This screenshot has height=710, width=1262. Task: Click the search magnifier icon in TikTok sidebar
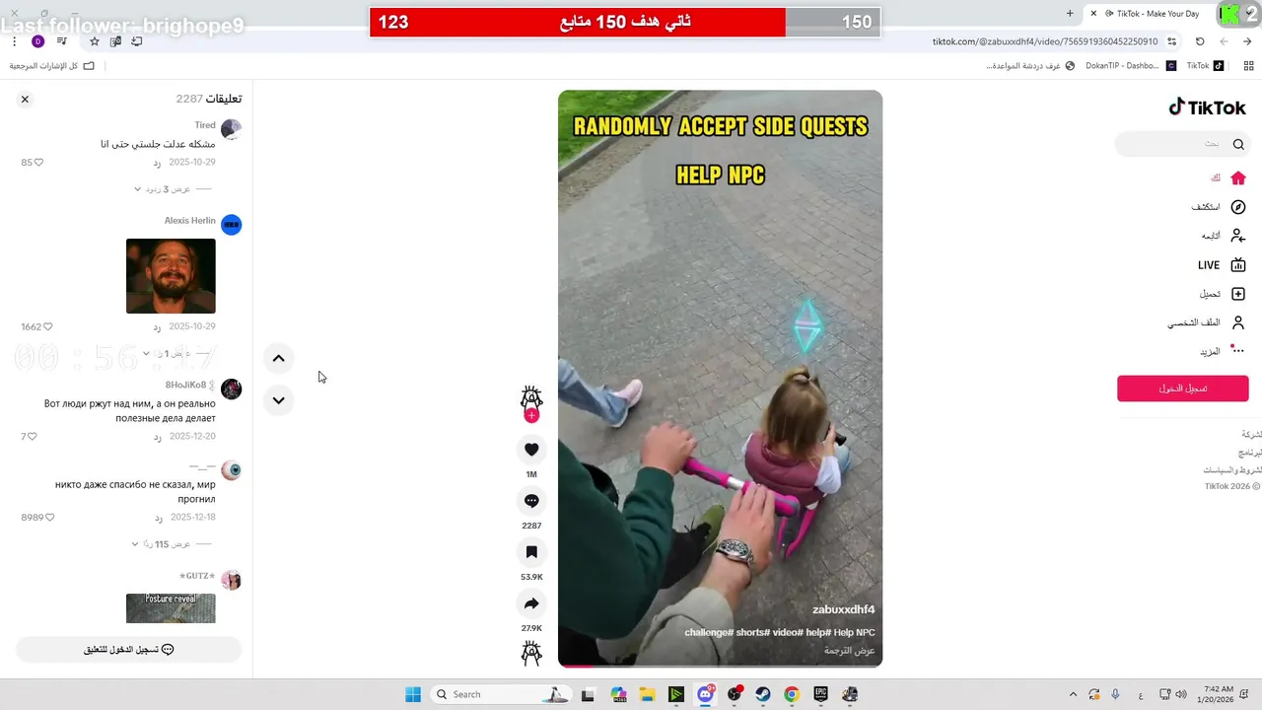pyautogui.click(x=1238, y=144)
